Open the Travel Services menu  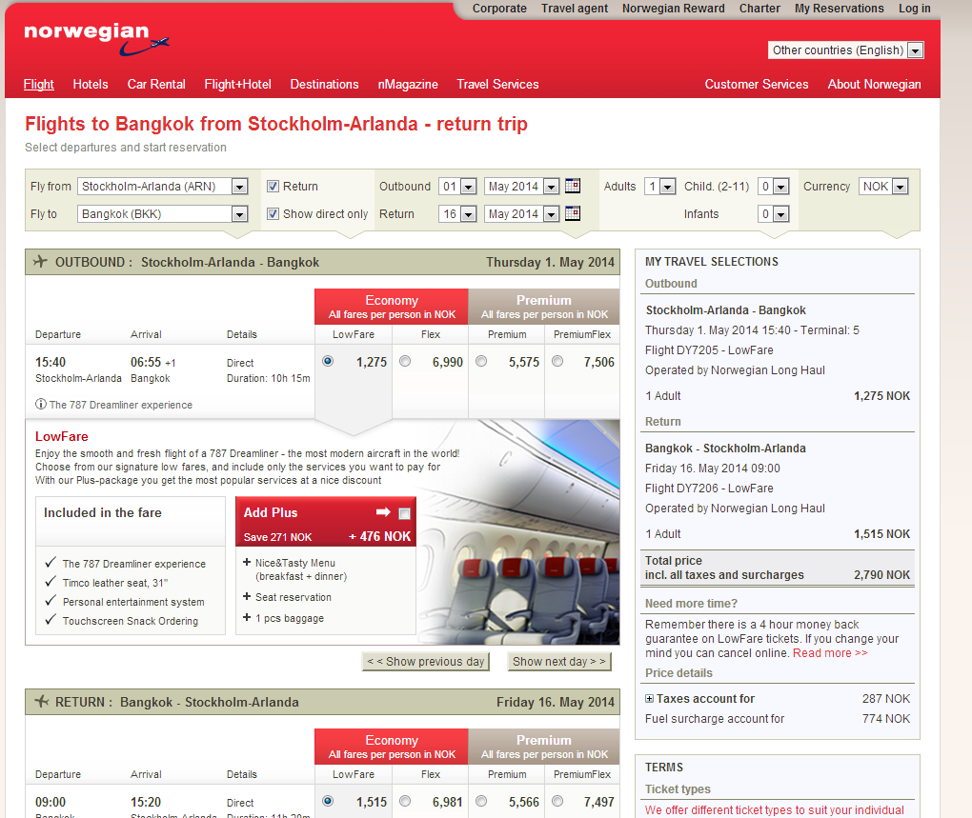497,84
